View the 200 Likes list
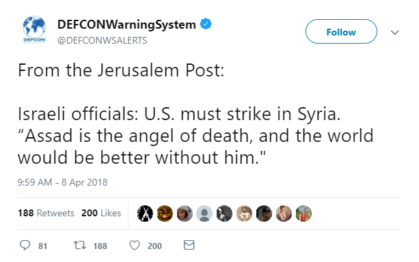Image resolution: width=419 pixels, height=262 pixels. 101,213
